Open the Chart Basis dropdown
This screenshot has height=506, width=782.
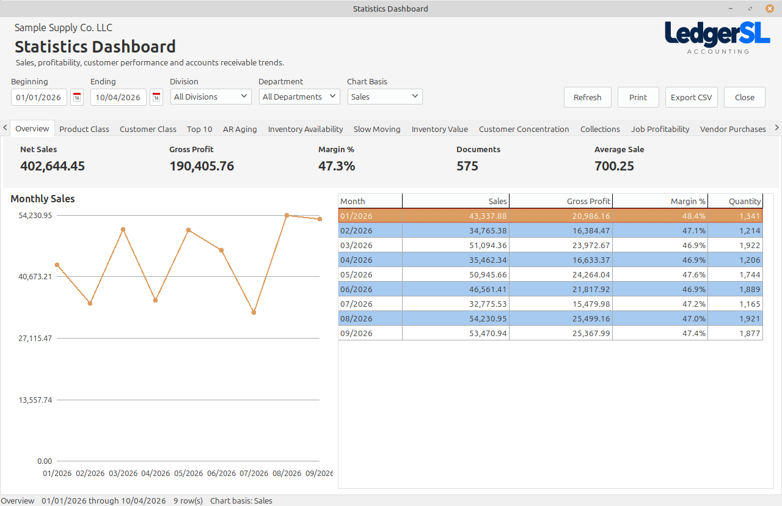tap(385, 97)
